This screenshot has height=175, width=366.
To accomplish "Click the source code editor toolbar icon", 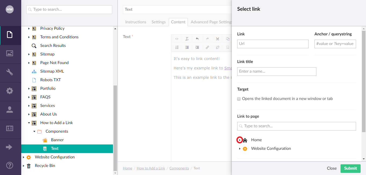I will click(177, 39).
